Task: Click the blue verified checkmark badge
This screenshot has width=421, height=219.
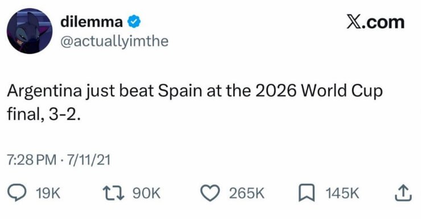Action: point(134,22)
